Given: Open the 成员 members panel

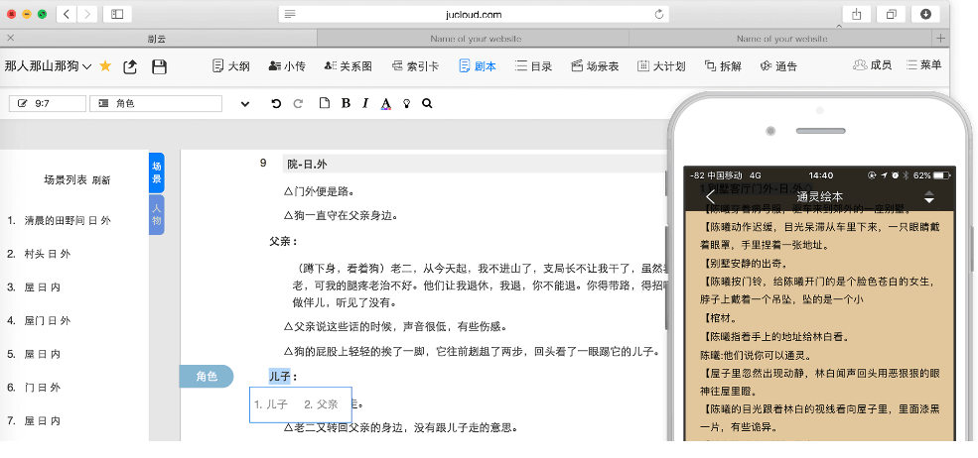Looking at the screenshot, I should point(872,64).
